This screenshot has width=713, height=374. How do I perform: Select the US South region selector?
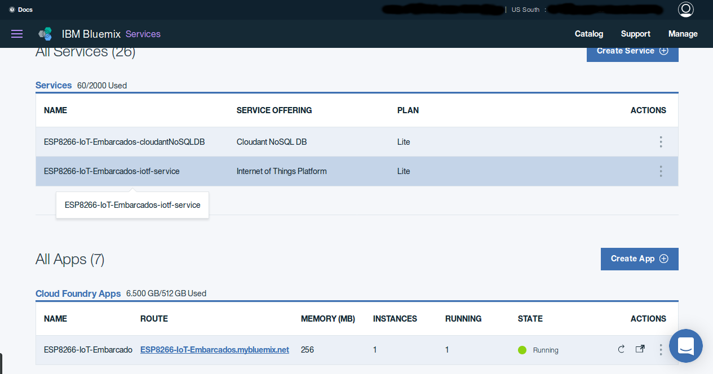525,10
